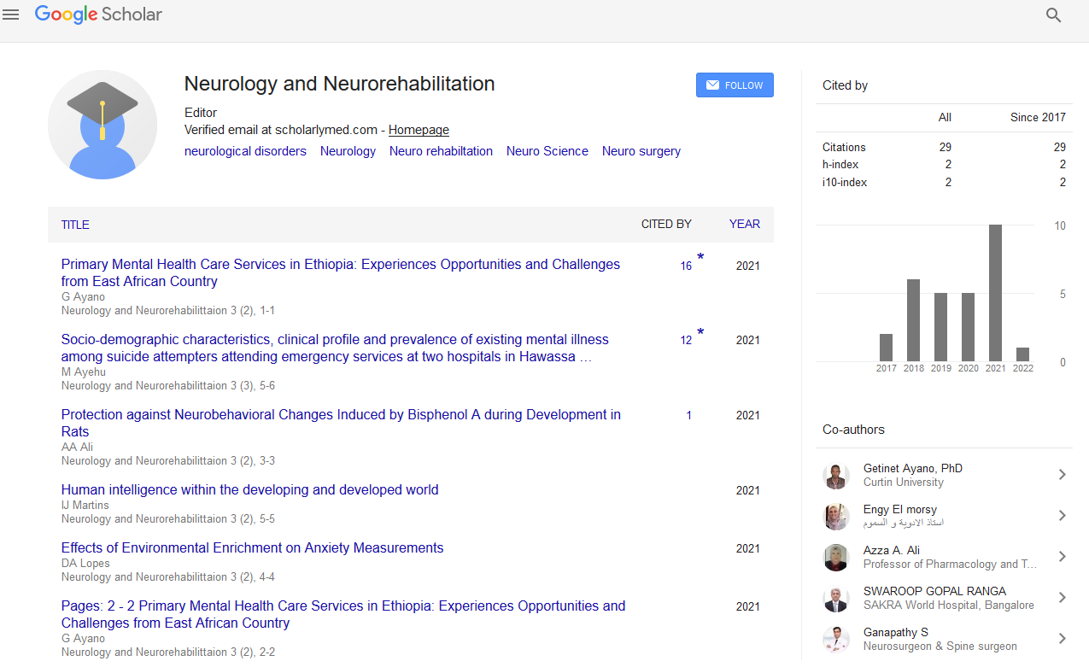Image resolution: width=1089 pixels, height=667 pixels.
Task: Sort articles by YEAR column
Action: pos(744,224)
